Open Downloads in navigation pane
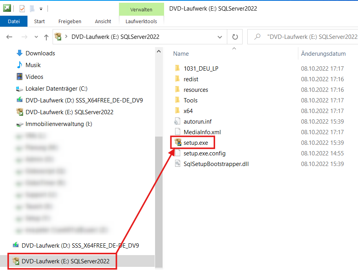This screenshot has height=270, width=358. (40, 53)
